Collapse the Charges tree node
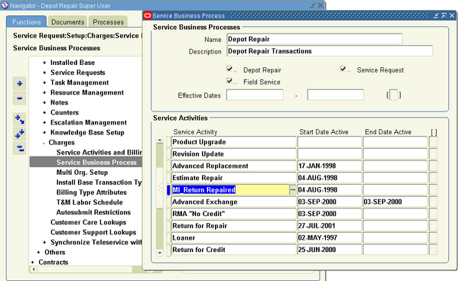459x281 pixels. [44, 143]
